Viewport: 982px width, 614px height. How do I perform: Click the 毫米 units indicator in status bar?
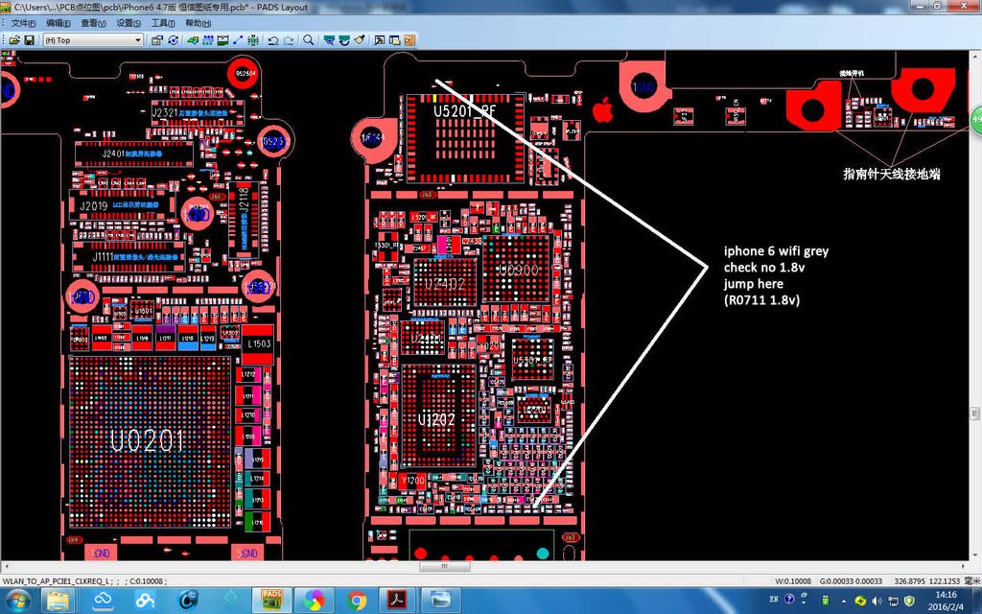tap(972, 581)
